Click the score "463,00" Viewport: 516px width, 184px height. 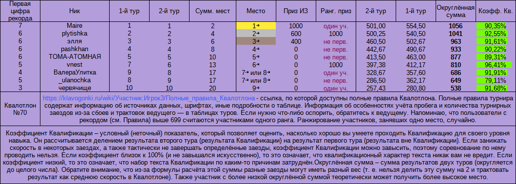tap(416, 57)
